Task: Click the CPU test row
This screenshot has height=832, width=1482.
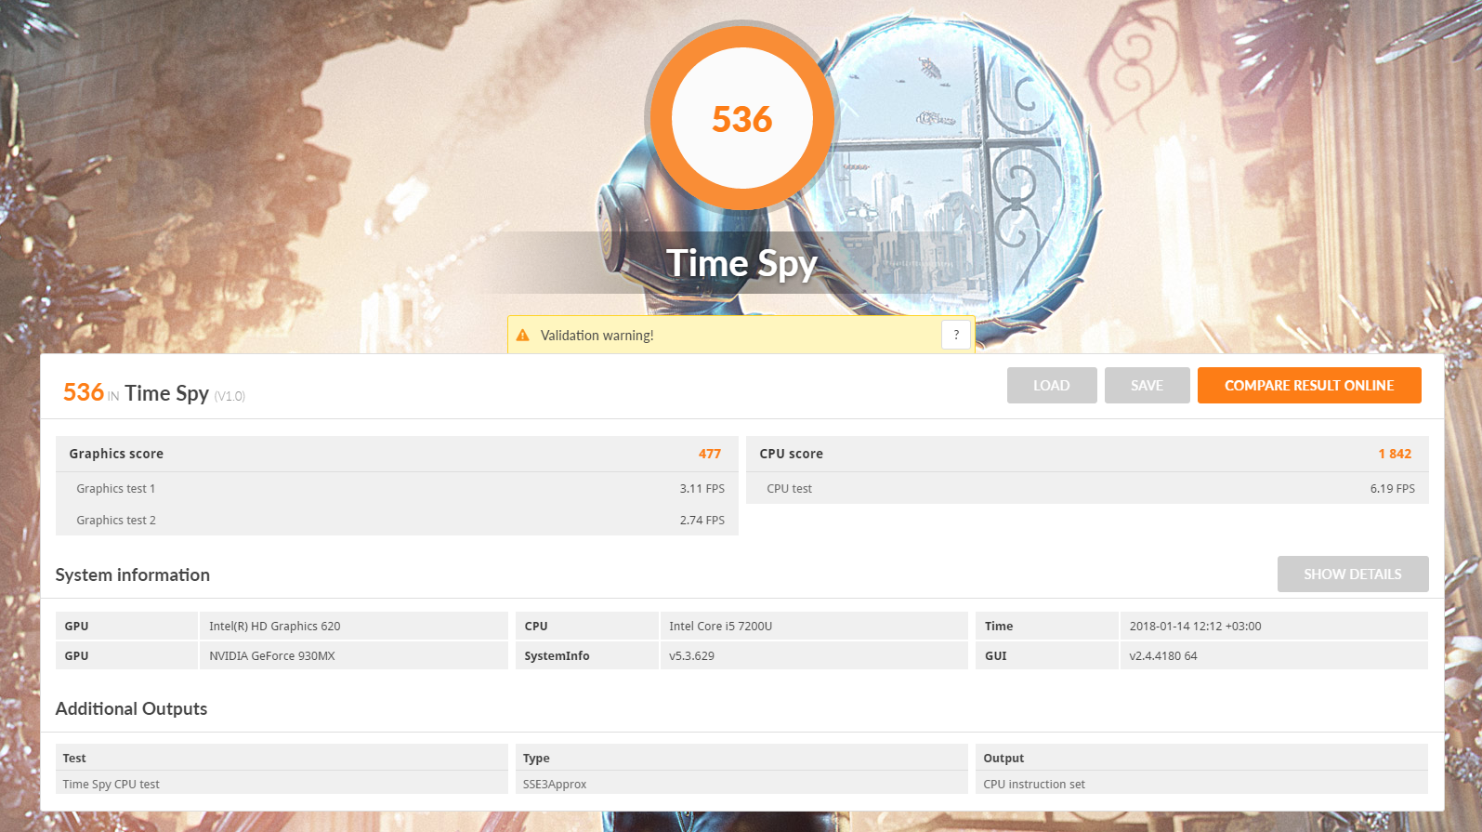Action: (x=1086, y=489)
